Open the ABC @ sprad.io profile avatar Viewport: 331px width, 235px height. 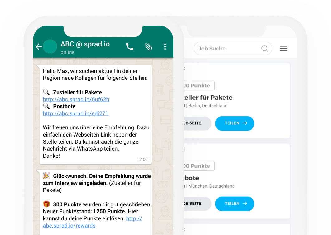(x=50, y=46)
